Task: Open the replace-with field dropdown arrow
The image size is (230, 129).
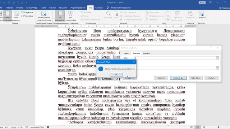Action: pos(217,68)
